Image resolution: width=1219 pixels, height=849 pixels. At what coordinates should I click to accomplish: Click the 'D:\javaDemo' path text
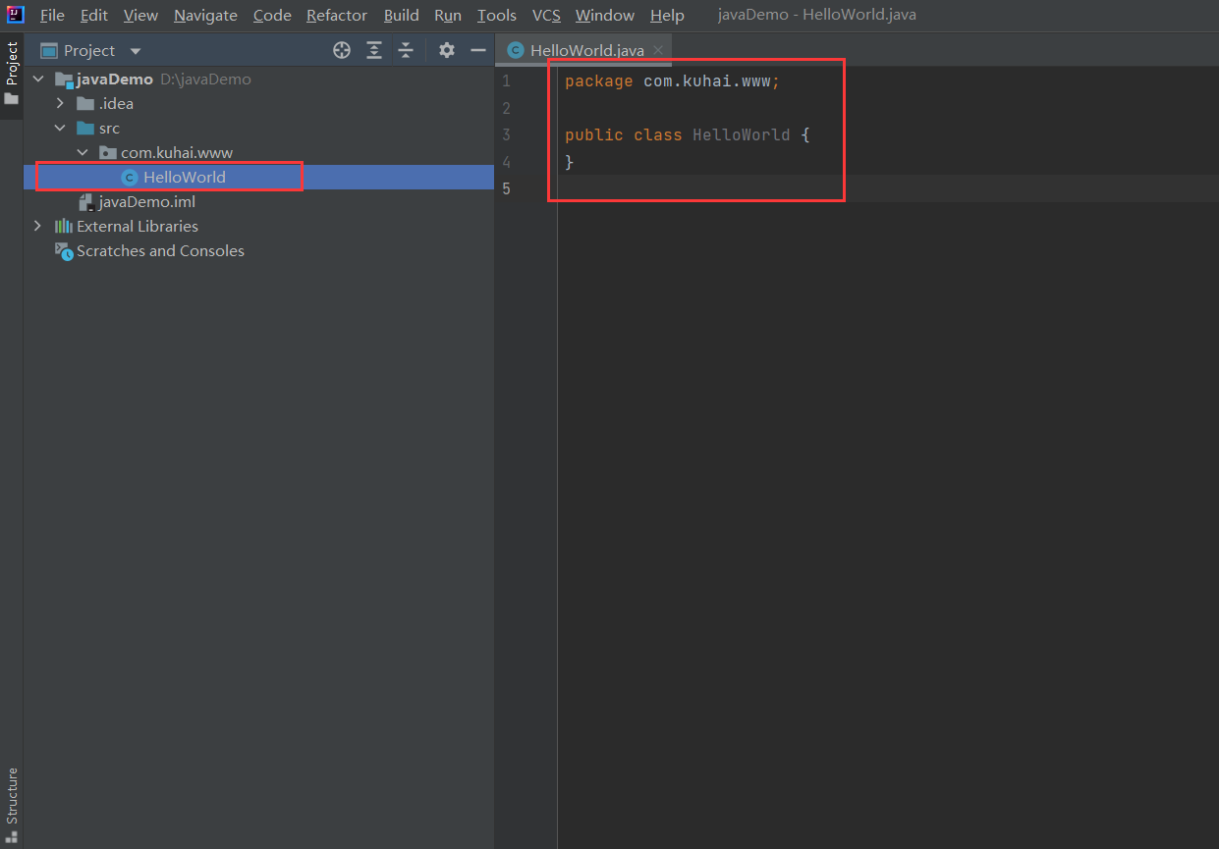[205, 79]
